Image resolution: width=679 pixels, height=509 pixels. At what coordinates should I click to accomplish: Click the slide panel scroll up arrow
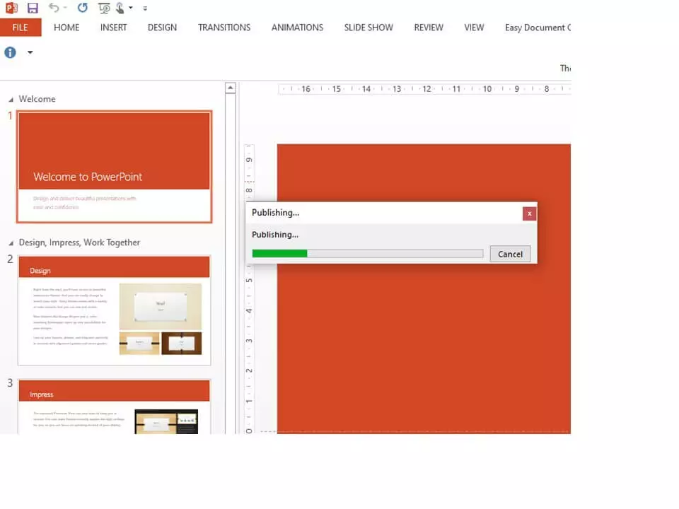(231, 88)
